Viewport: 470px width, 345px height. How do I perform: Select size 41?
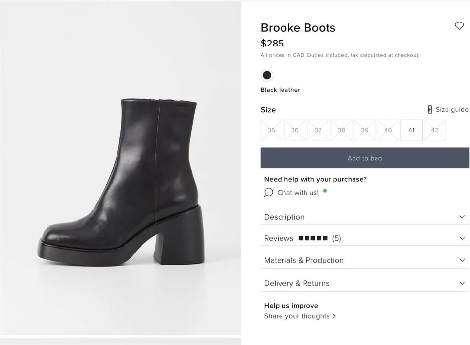click(x=411, y=130)
